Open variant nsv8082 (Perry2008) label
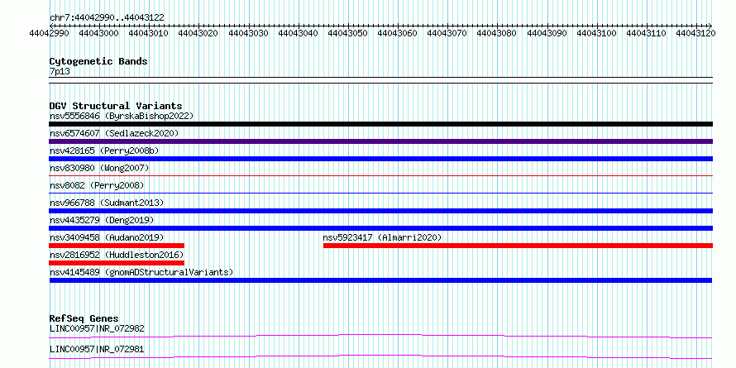This screenshot has height=368, width=736. [97, 185]
